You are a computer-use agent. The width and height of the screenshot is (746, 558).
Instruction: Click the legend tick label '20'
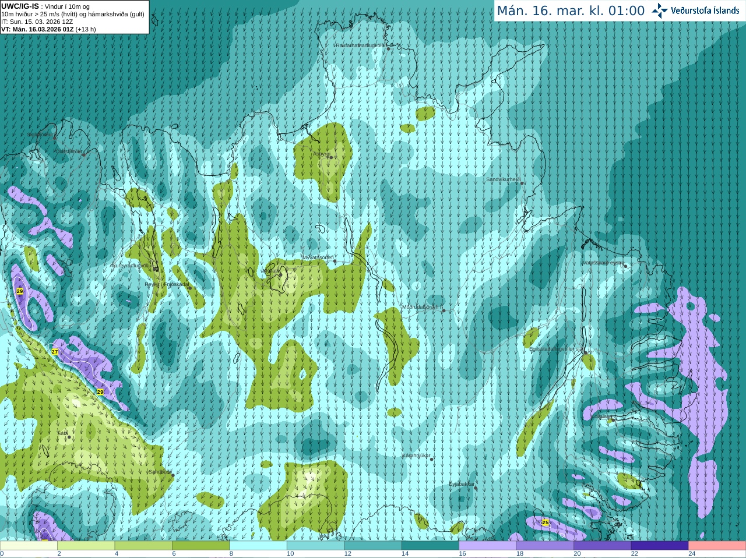[x=577, y=554]
